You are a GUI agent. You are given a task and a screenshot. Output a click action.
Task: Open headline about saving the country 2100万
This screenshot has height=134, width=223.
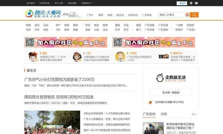click(60, 80)
